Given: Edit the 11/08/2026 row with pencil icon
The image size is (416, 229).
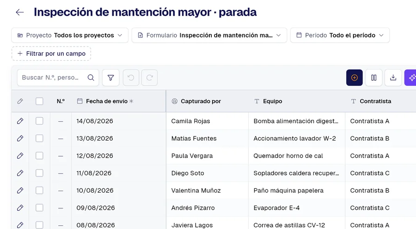Looking at the screenshot, I should point(20,173).
